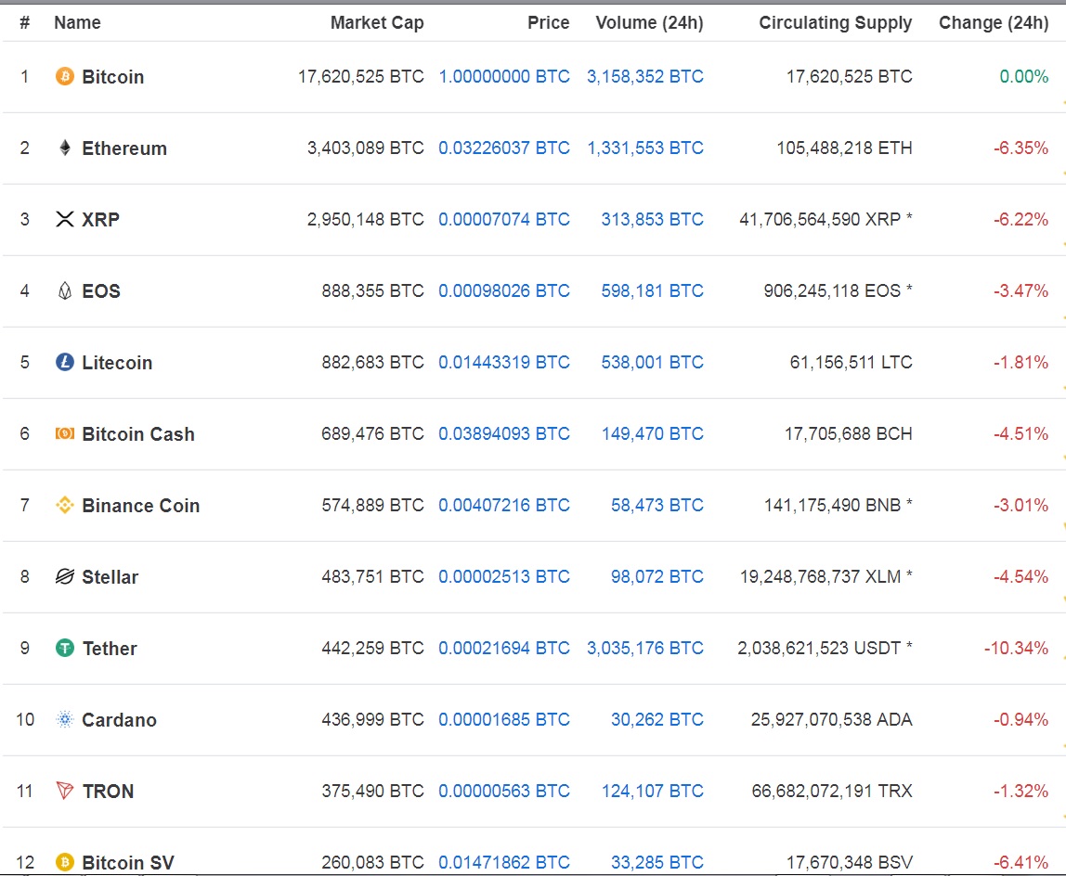Screen dimensions: 1066x876
Task: Sort table by Market Cap header
Action: pos(377,22)
